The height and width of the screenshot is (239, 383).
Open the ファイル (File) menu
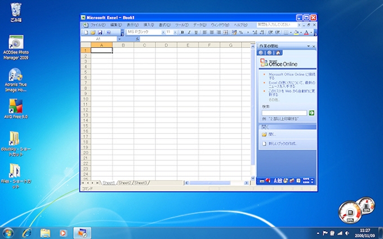[97, 25]
